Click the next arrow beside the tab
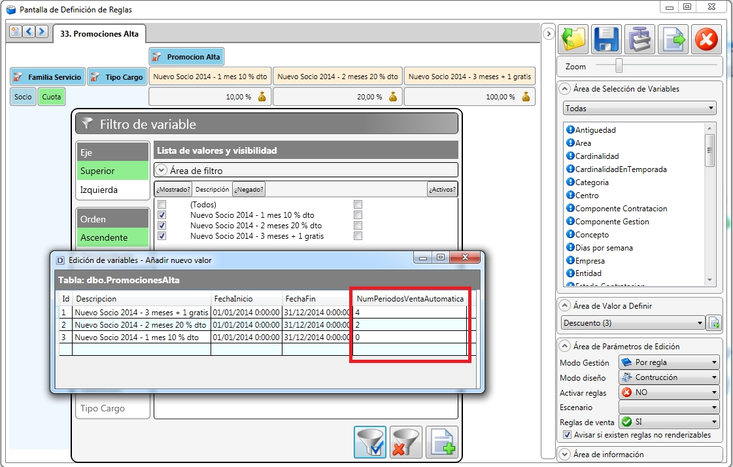The height and width of the screenshot is (467, 733). pyautogui.click(x=42, y=31)
